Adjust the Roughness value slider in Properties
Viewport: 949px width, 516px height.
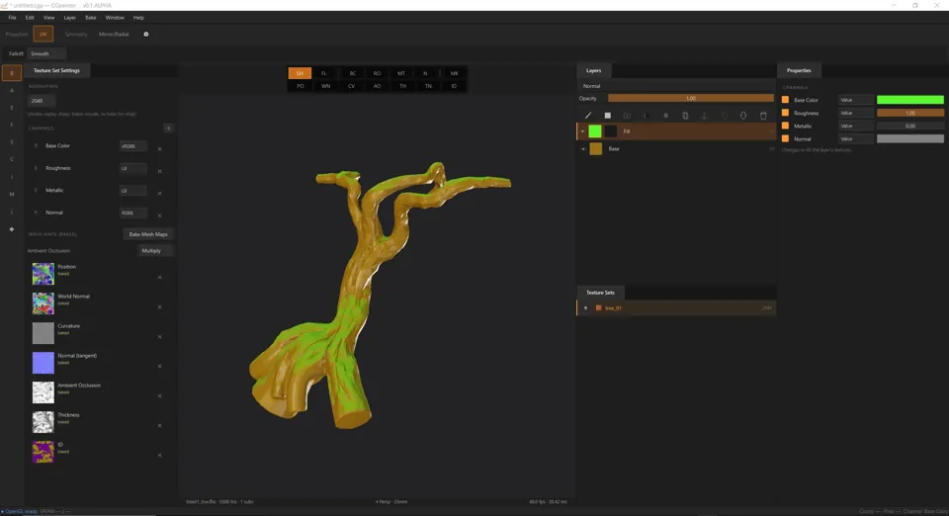tap(910, 113)
